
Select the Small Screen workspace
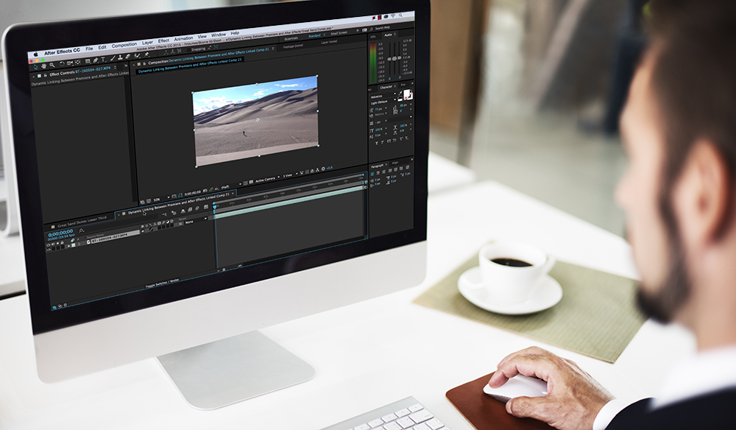tap(339, 33)
